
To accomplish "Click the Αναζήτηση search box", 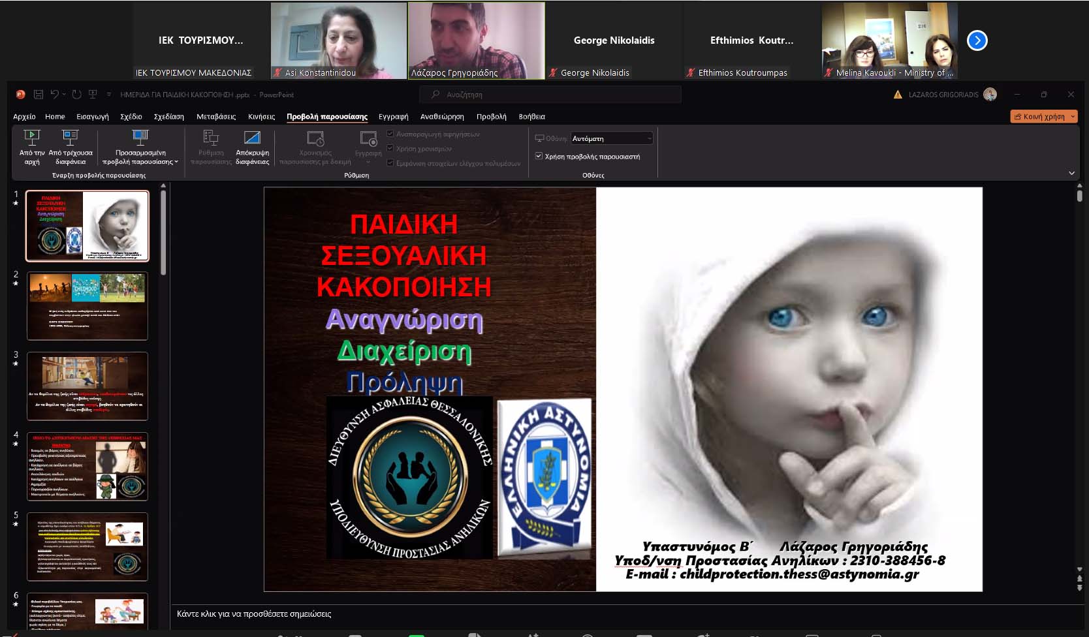I will click(550, 95).
